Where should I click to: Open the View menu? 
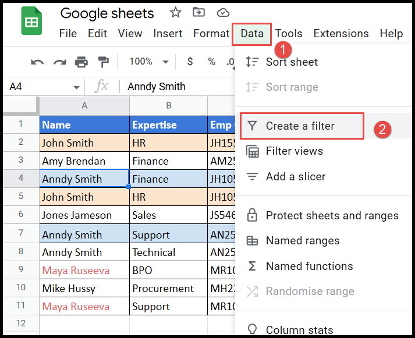(130, 34)
